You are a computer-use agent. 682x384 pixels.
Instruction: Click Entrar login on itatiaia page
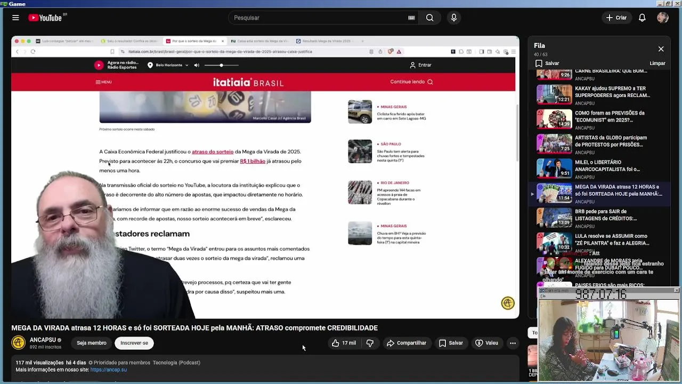[420, 65]
